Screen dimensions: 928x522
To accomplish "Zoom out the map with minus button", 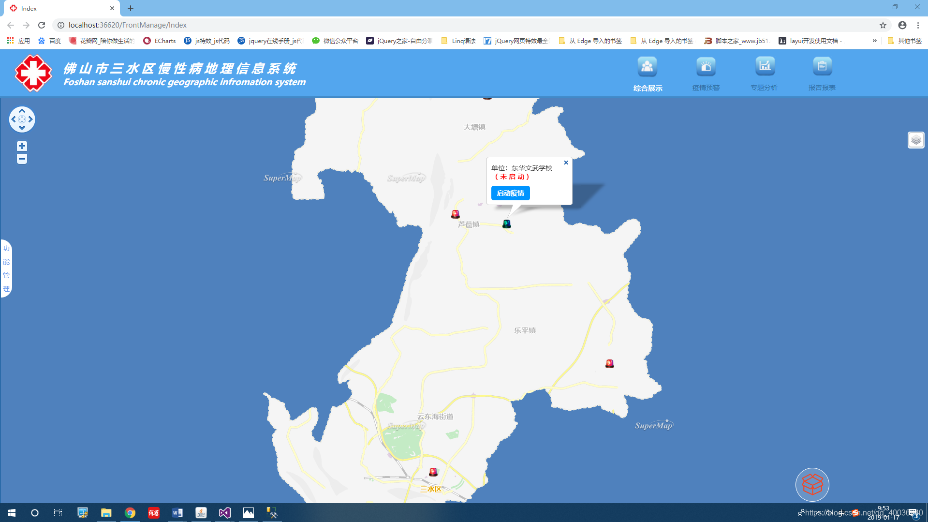I will point(22,159).
